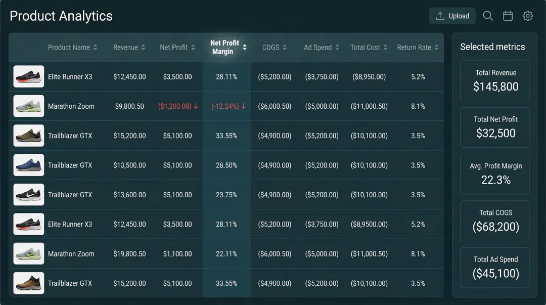Open the settings gear
This screenshot has height=305, width=546.
click(527, 16)
